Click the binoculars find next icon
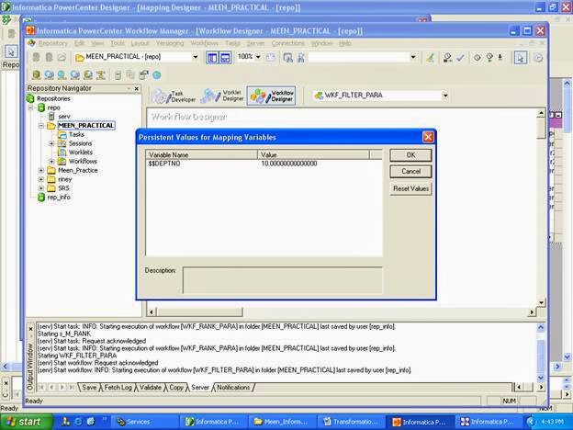The width and height of the screenshot is (573, 430). tap(301, 57)
